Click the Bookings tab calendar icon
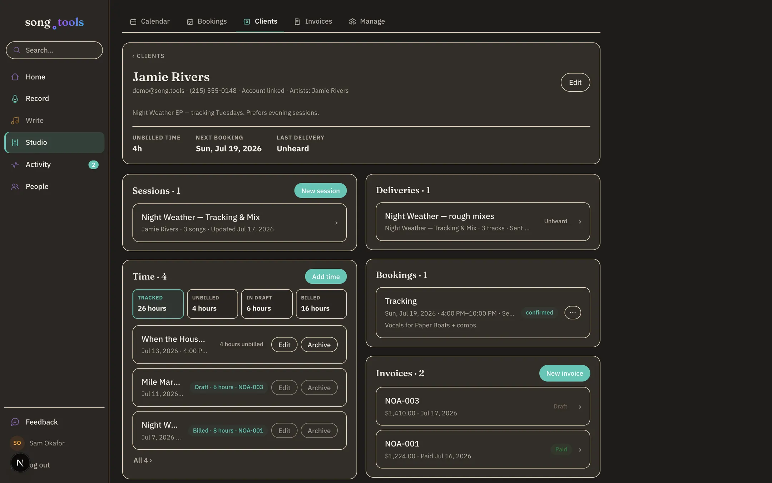This screenshot has width=772, height=483. point(190,21)
